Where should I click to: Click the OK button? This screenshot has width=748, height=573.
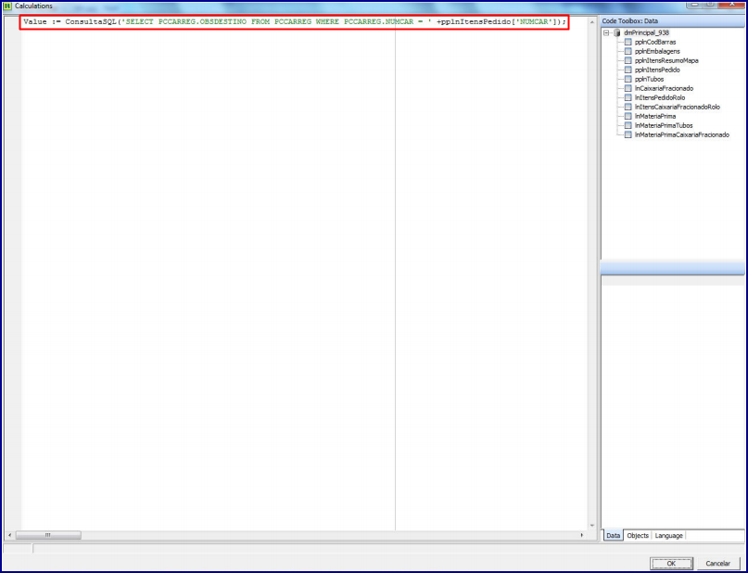coord(671,563)
